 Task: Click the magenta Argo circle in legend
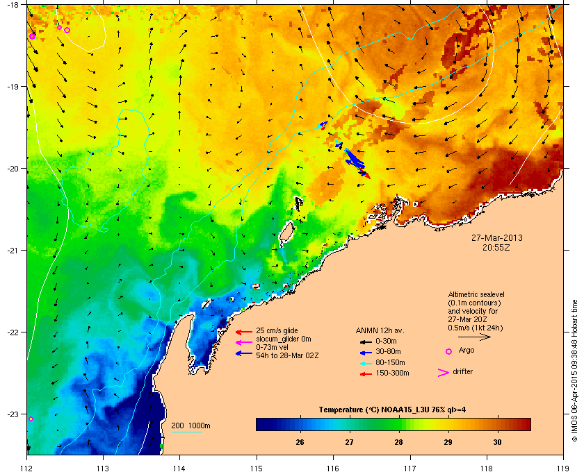point(449,351)
